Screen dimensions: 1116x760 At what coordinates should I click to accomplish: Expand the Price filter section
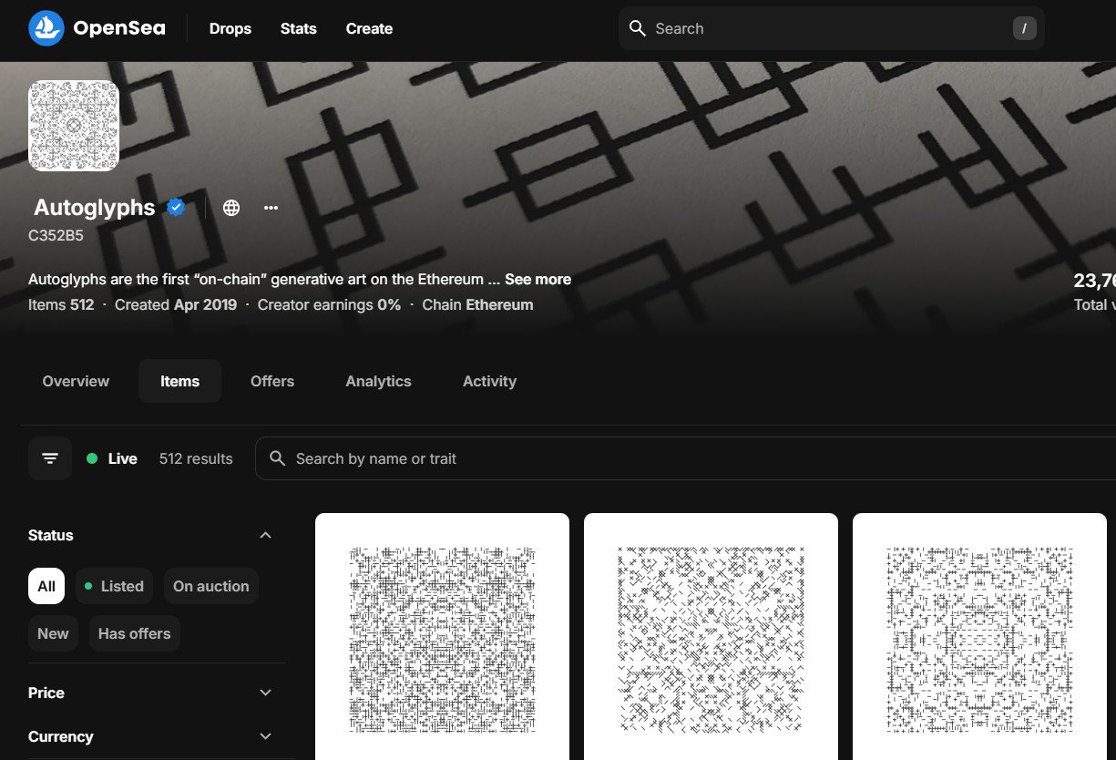click(x=151, y=693)
